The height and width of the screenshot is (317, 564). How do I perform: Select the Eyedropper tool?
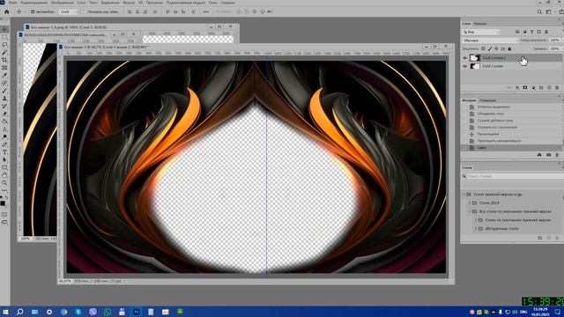tap(4, 76)
